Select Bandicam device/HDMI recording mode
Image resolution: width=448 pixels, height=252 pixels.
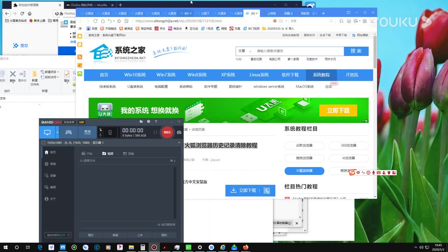pyautogui.click(x=87, y=132)
